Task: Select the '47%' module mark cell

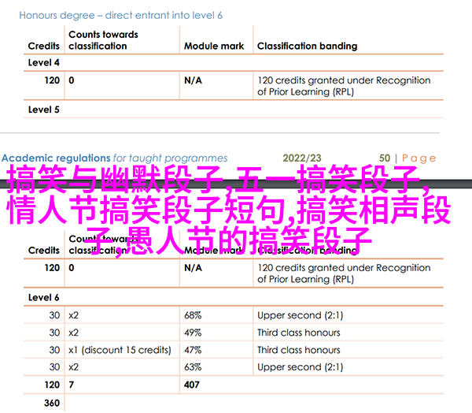Action: 194,350
